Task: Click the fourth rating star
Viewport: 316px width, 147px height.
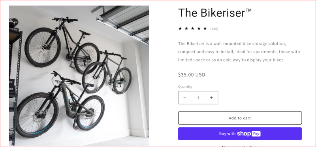Action: [199, 28]
